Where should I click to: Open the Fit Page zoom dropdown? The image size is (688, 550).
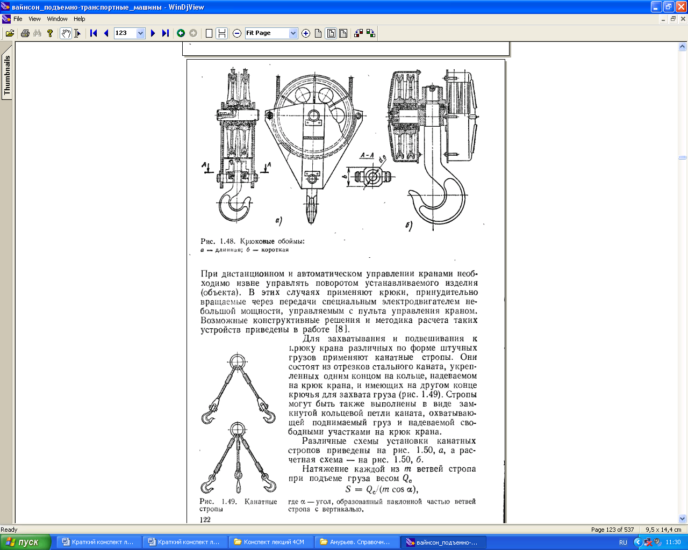tap(293, 33)
